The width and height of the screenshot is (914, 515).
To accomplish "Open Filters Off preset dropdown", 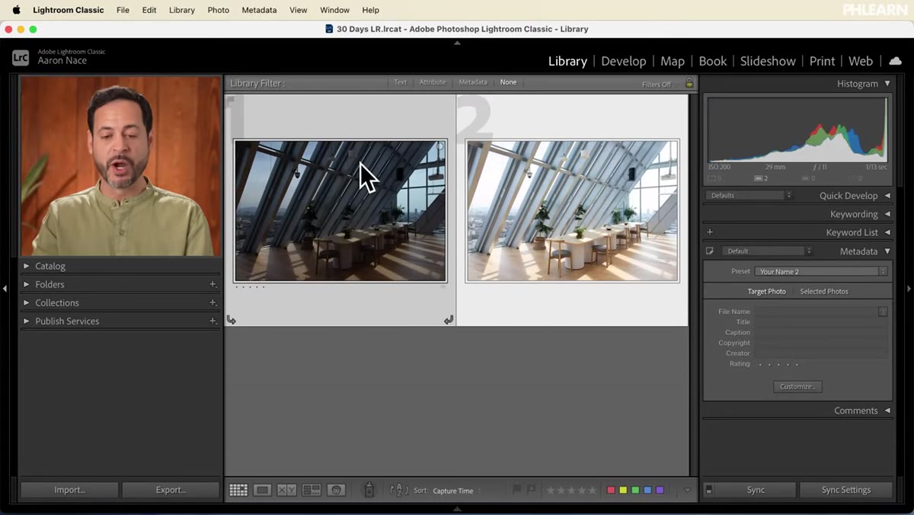I will [660, 85].
